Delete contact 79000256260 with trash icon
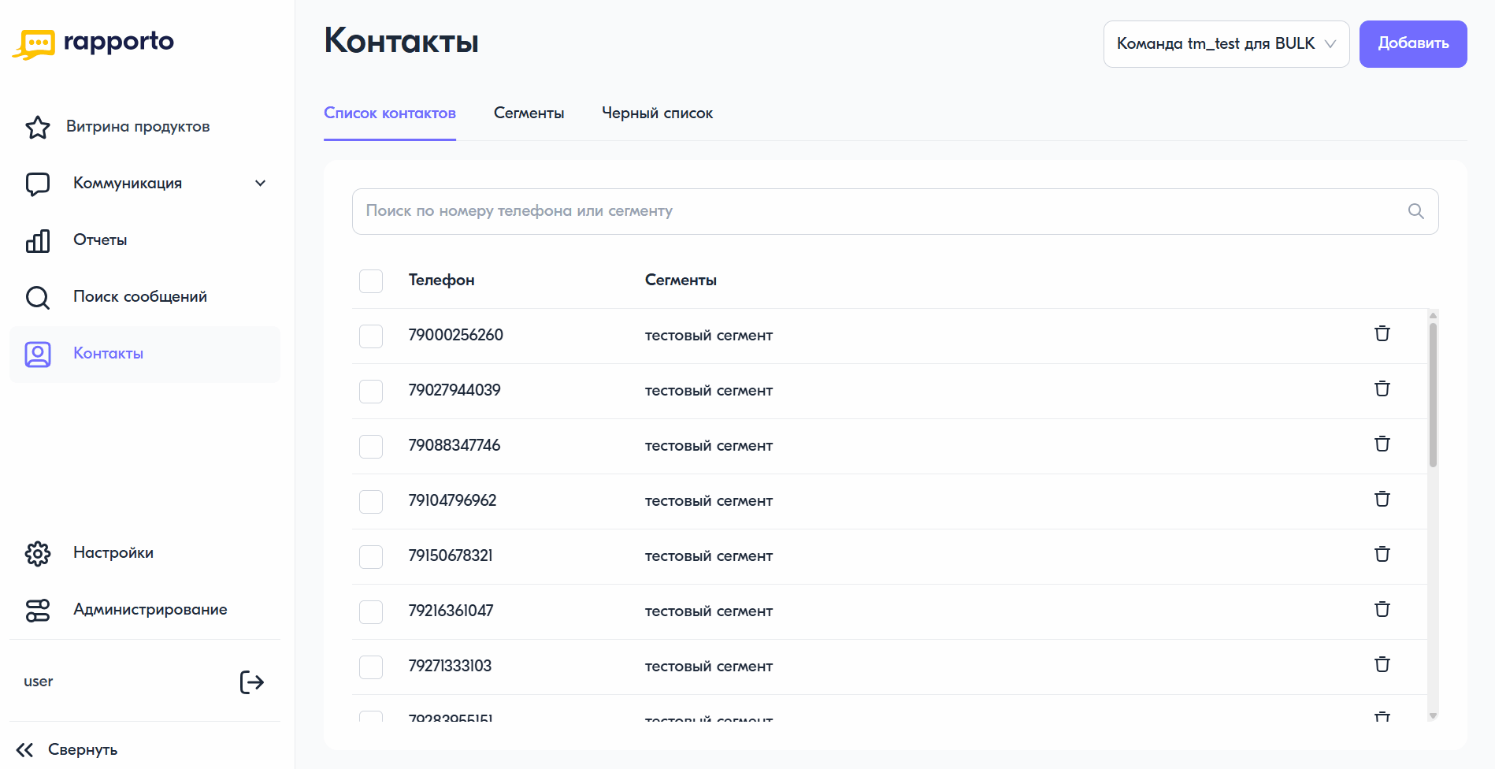 click(x=1382, y=334)
